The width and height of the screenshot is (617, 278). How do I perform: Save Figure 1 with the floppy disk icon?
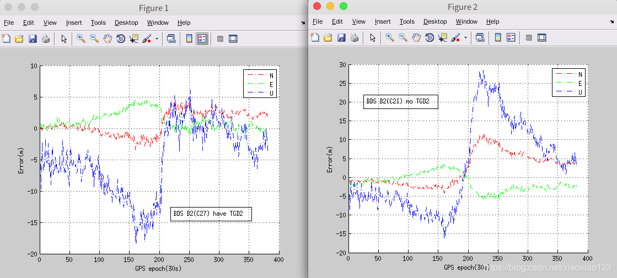coord(33,38)
